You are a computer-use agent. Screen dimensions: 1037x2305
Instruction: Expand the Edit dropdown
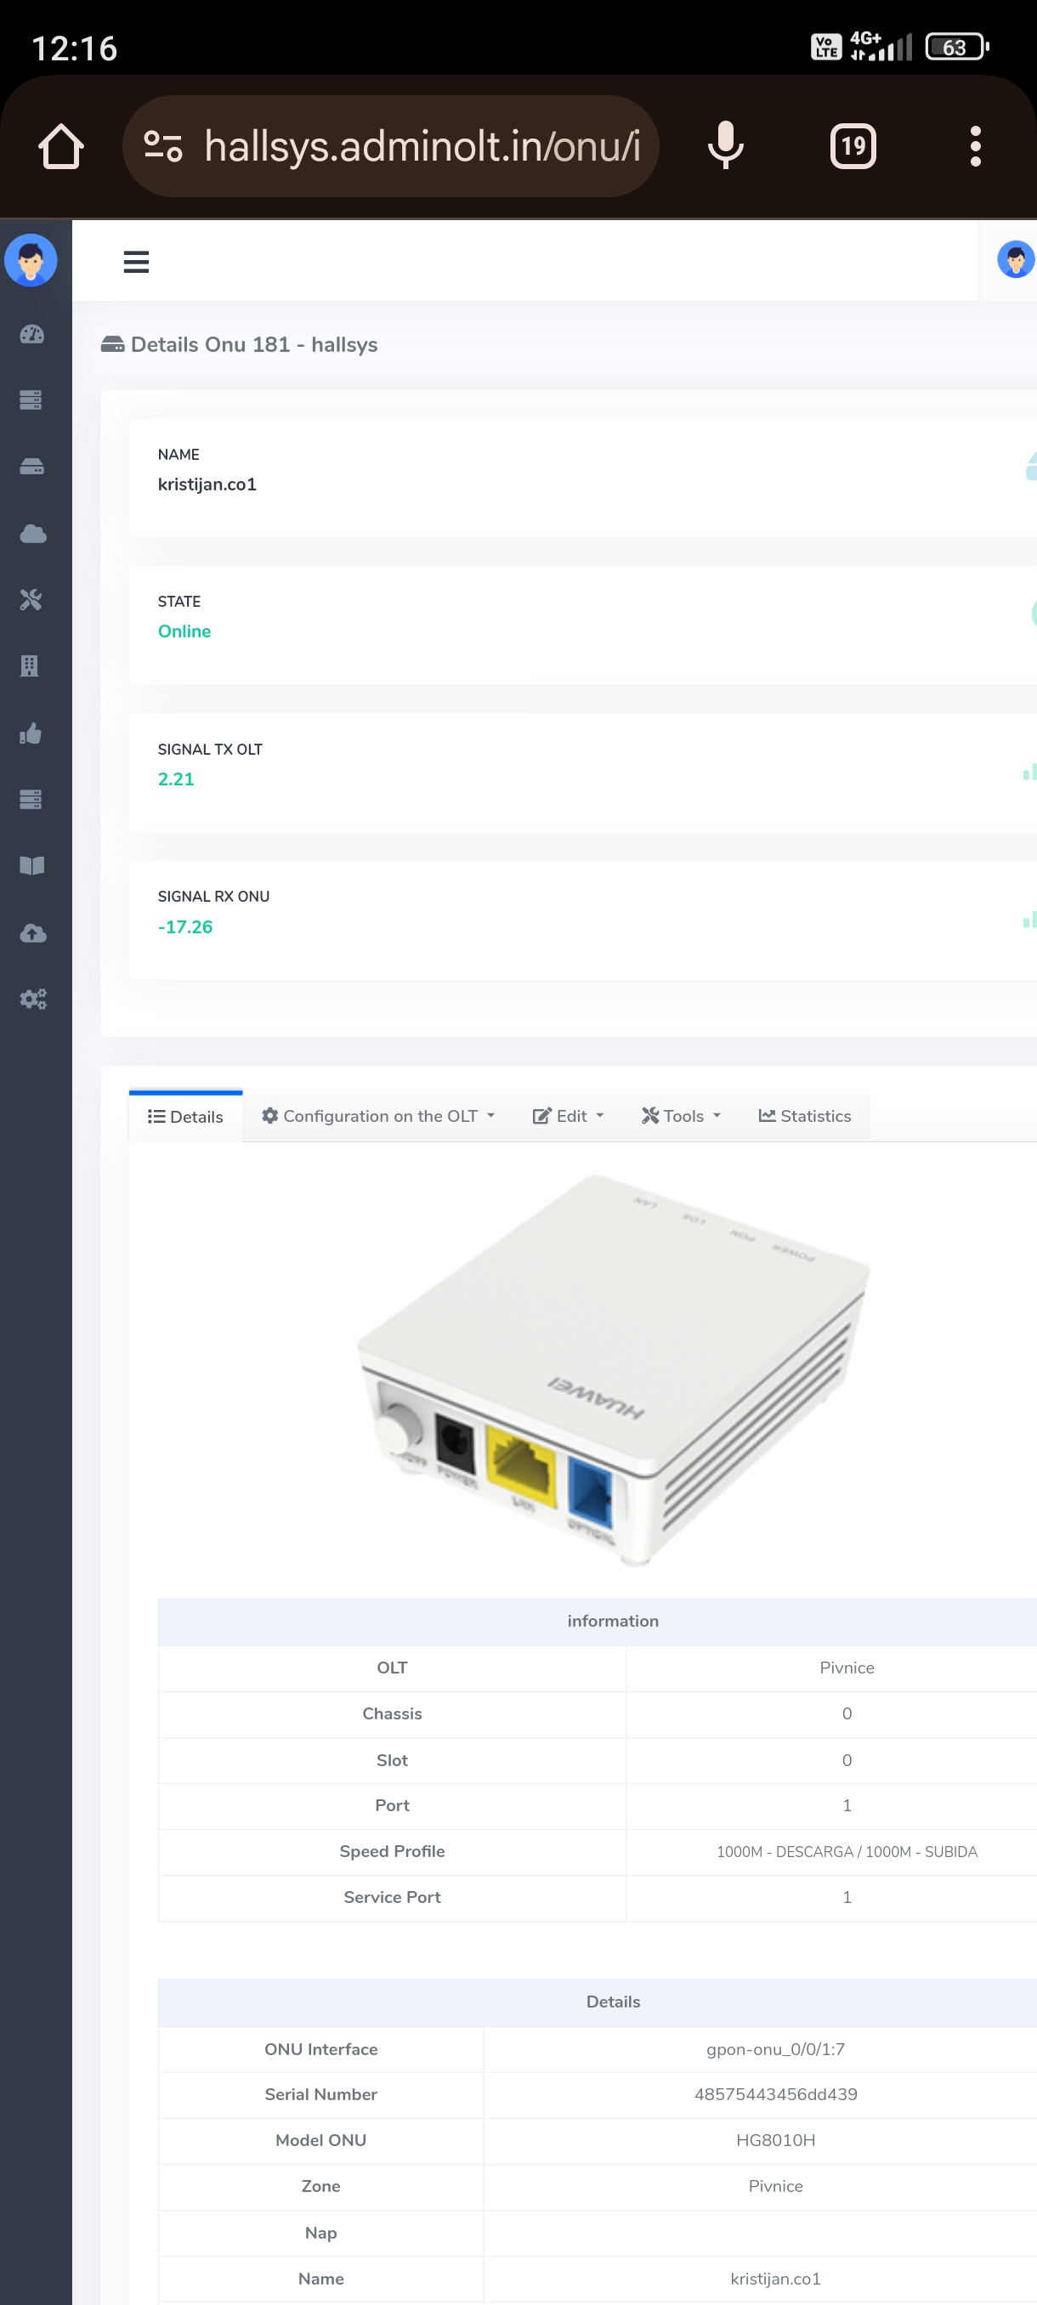pyautogui.click(x=568, y=1116)
